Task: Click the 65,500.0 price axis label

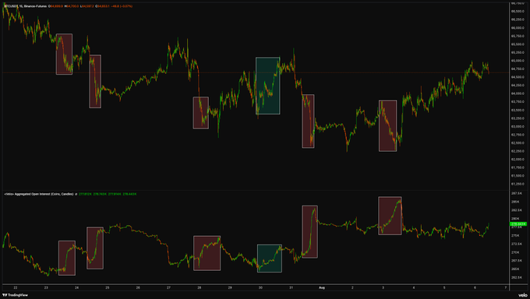Action: click(x=518, y=44)
